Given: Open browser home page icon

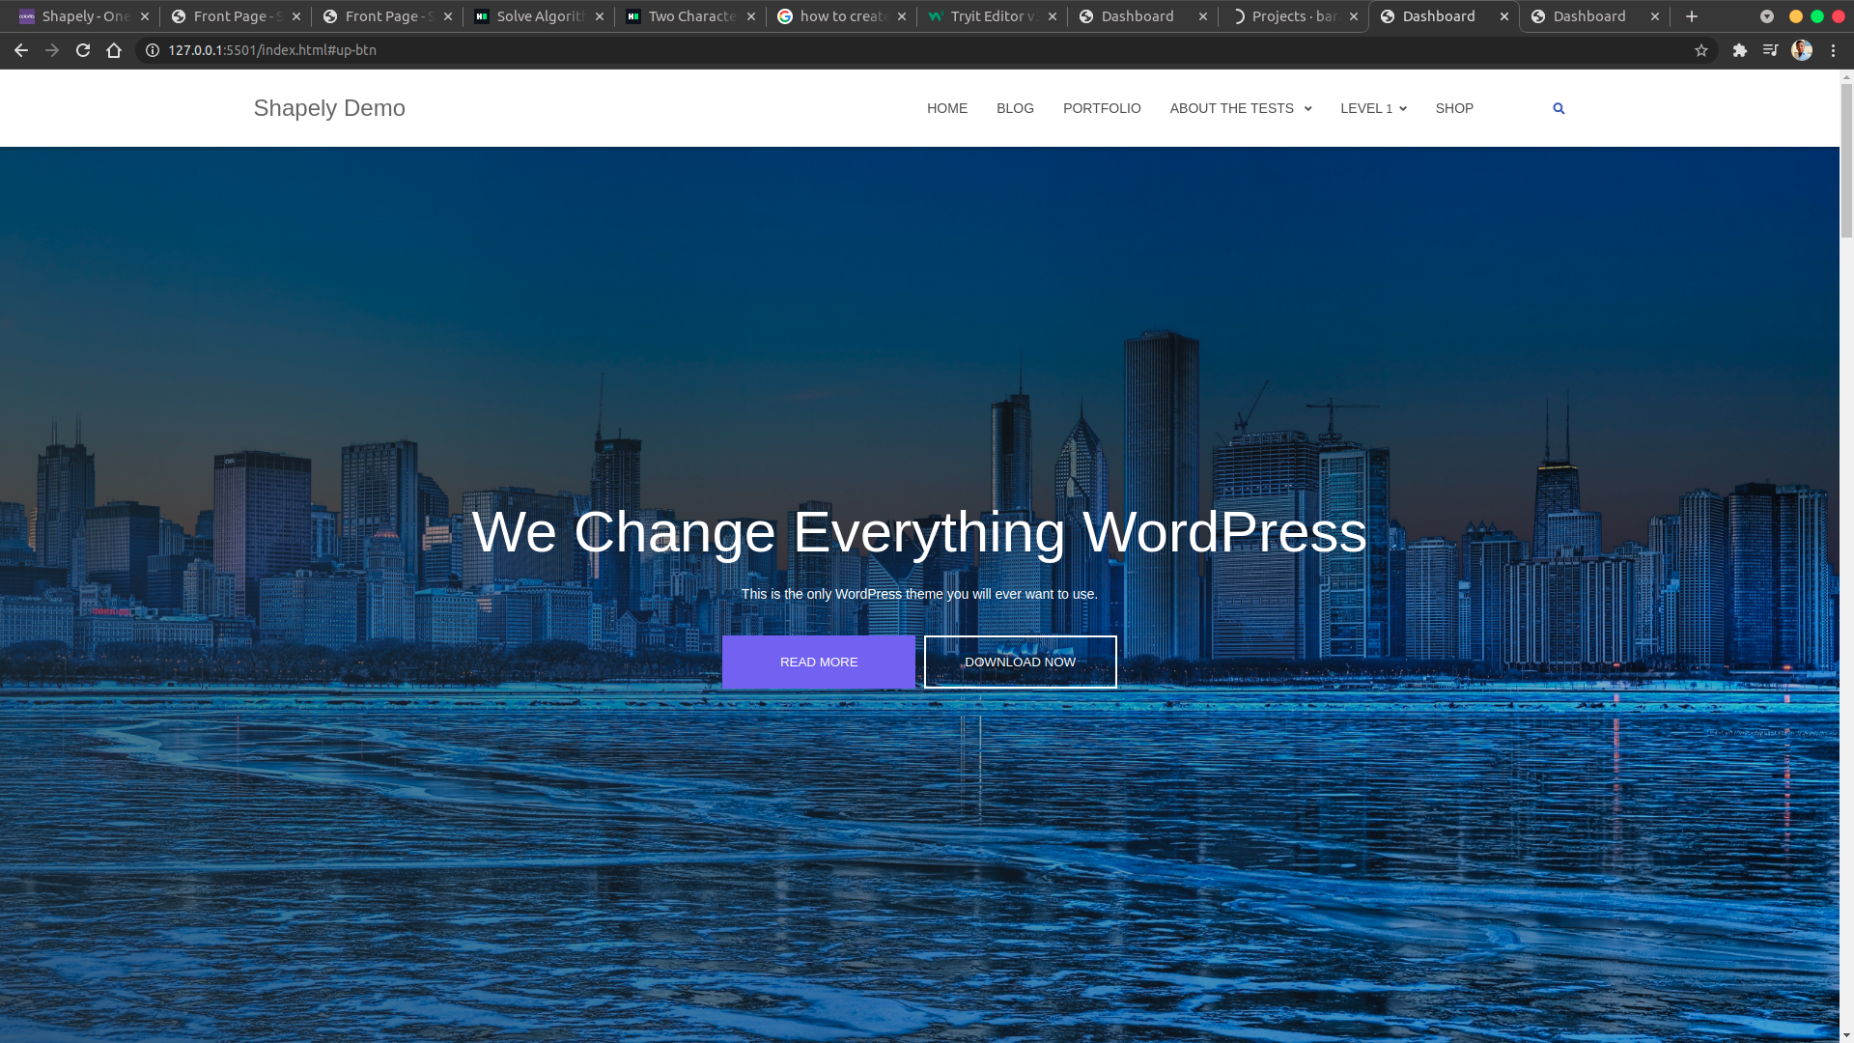Looking at the screenshot, I should (x=114, y=50).
